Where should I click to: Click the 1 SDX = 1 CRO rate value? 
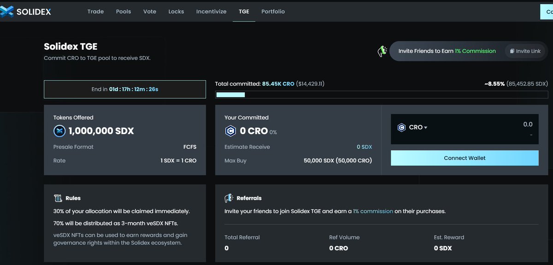pos(178,160)
